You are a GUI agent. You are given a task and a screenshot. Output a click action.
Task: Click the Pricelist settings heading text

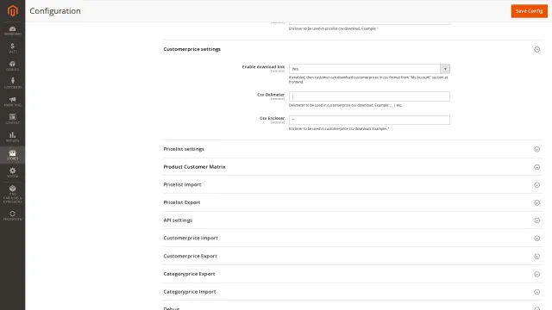click(184, 149)
